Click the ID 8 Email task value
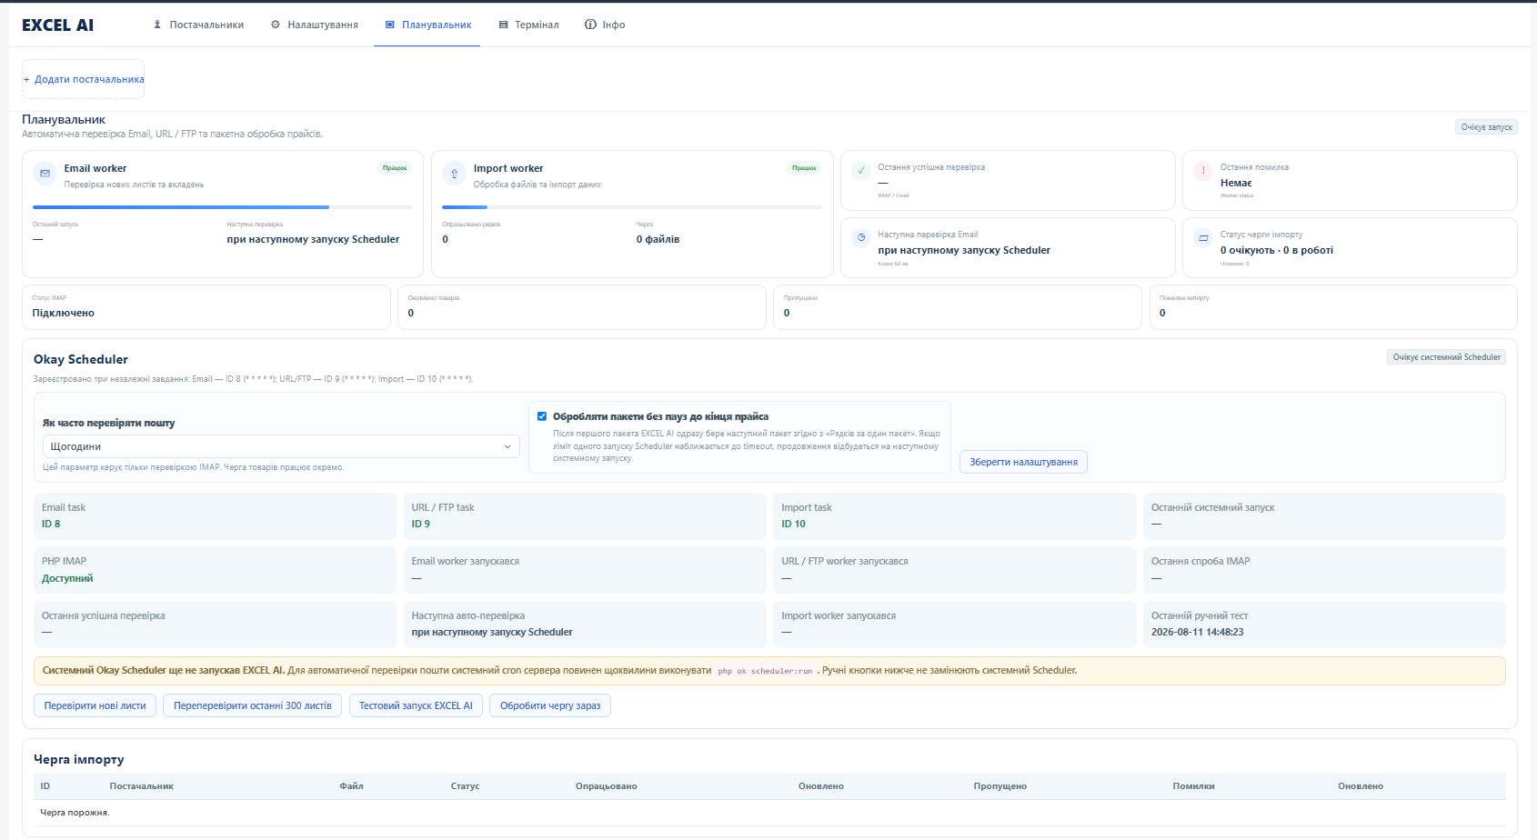The image size is (1537, 840). pyautogui.click(x=51, y=524)
